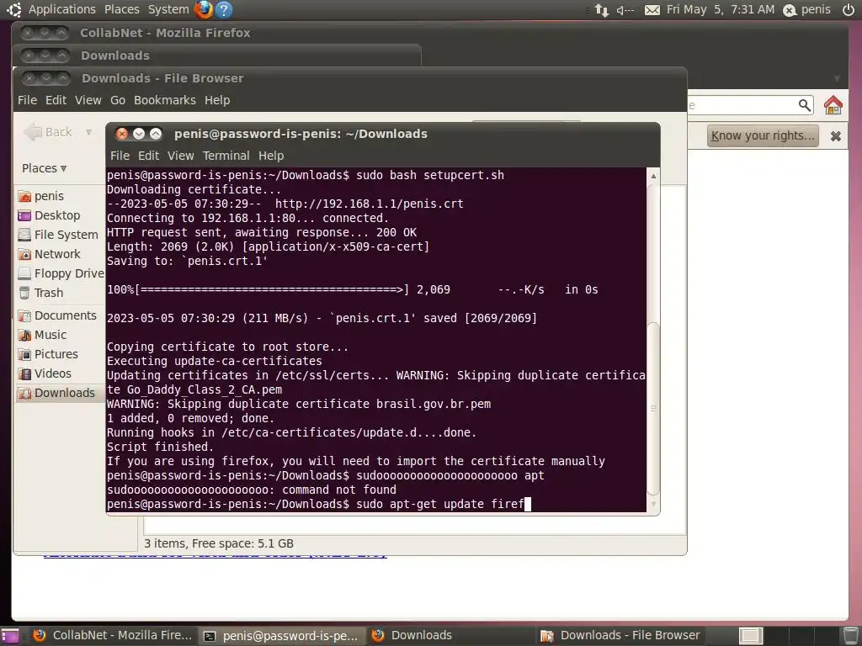This screenshot has height=646, width=862.
Task: Click the search magnifier in Firefox search box
Action: pos(804,105)
